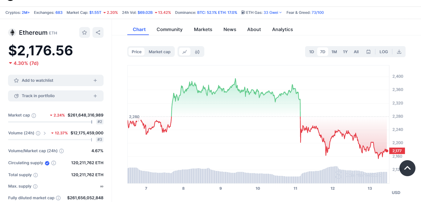421x202 pixels.
Task: Click the Market cap rank progress bar
Action: (x=50, y=122)
